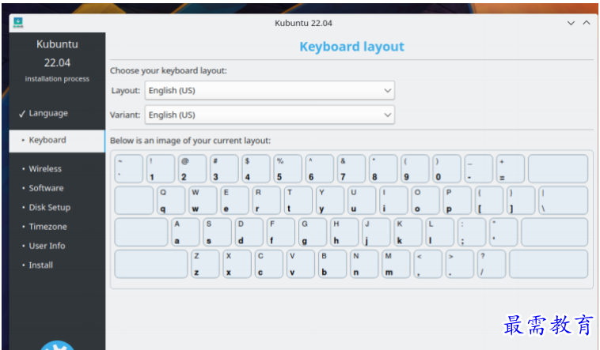Select Software step in sidebar
The height and width of the screenshot is (350, 600).
[x=46, y=188]
